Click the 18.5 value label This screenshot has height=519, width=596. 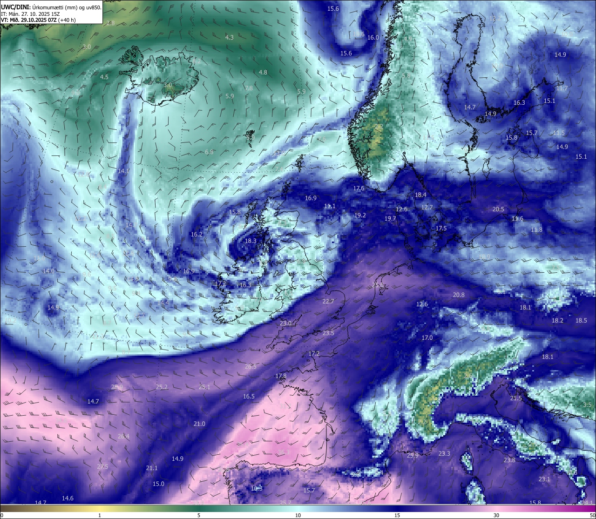[581, 320]
